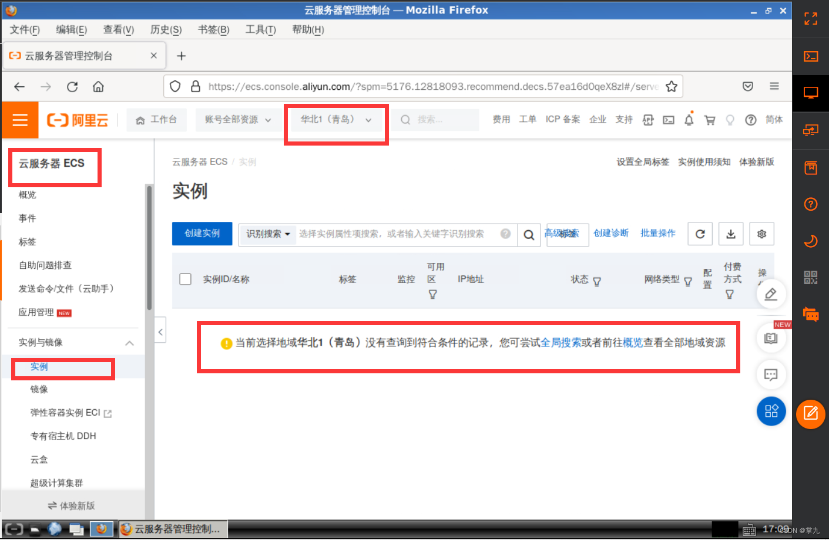The width and height of the screenshot is (829, 540).
Task: Open the notification bell
Action: [689, 120]
